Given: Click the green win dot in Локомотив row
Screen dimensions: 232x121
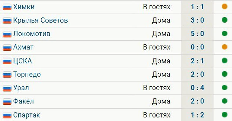Looking at the screenshot, I should coord(224,33).
